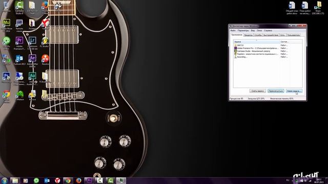
Task: Open the Share network folder on desktop
Action: [x=318, y=8]
